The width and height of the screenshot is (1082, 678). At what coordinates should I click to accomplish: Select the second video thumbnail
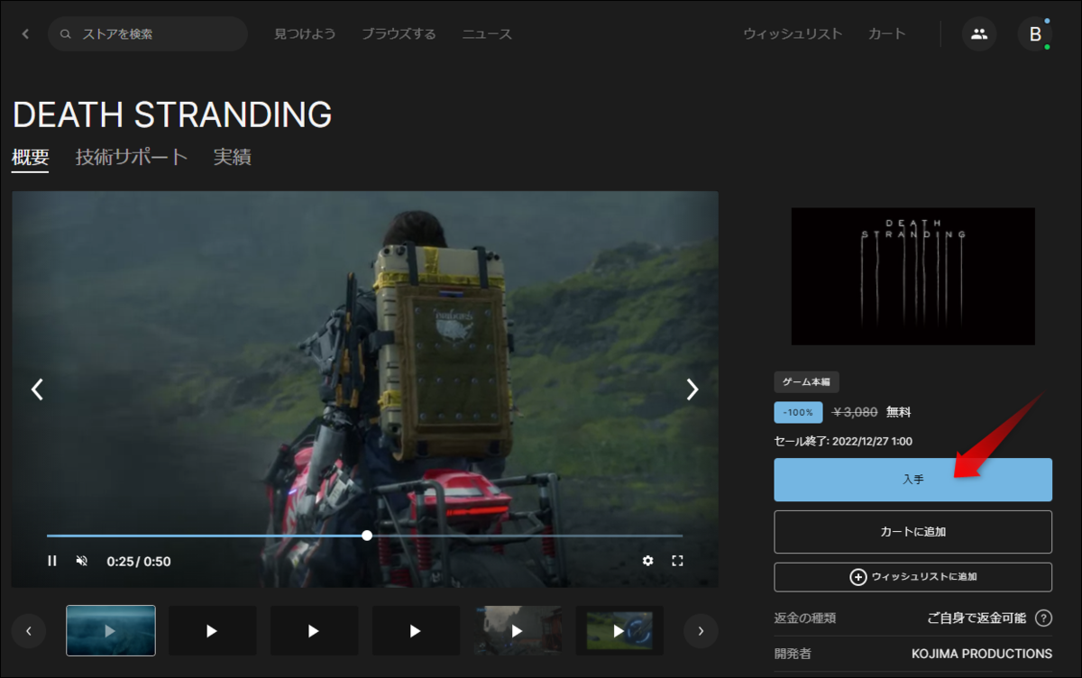coord(212,630)
